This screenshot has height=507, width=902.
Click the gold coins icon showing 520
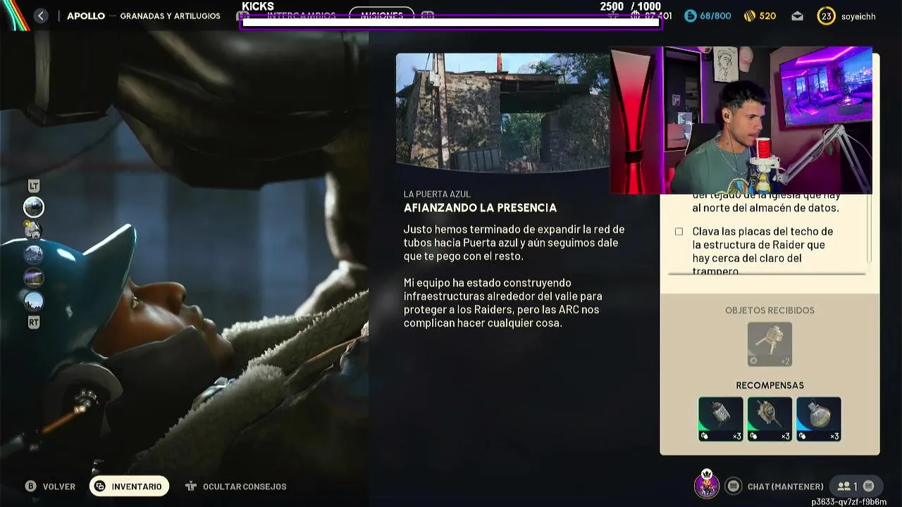click(x=750, y=15)
